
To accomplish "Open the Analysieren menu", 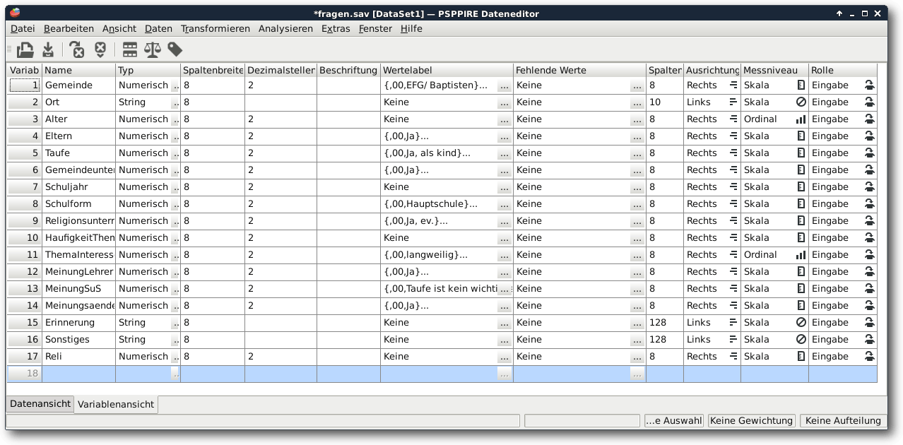I will coord(285,28).
